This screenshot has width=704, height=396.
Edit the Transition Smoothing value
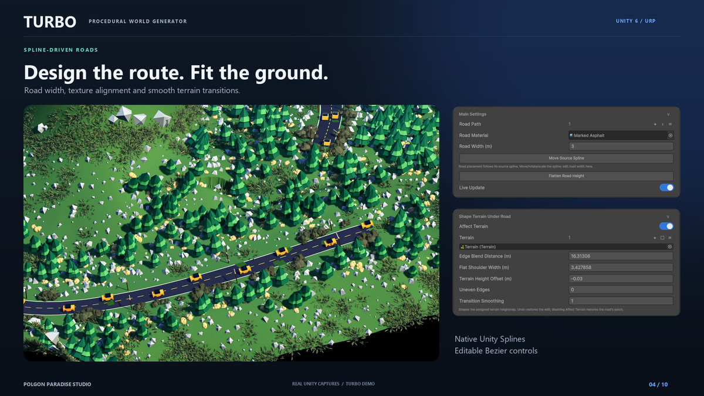tap(621, 301)
